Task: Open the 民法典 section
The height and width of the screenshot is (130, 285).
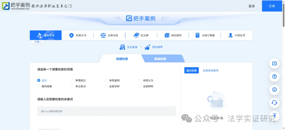Action: pos(145,35)
